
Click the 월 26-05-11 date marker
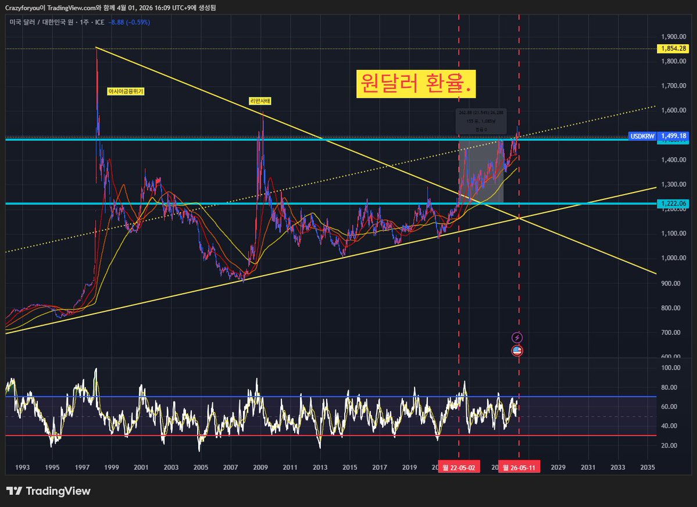[x=519, y=467]
